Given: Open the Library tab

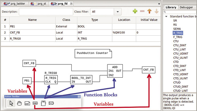Looking at the screenshot, I should pyautogui.click(x=171, y=7).
